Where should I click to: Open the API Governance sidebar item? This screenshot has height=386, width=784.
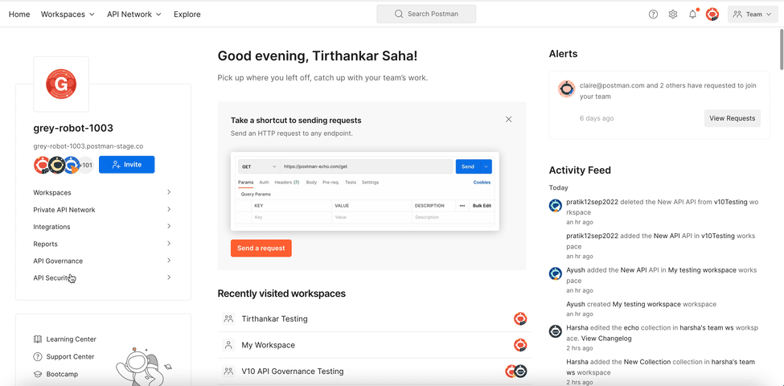pyautogui.click(x=58, y=261)
